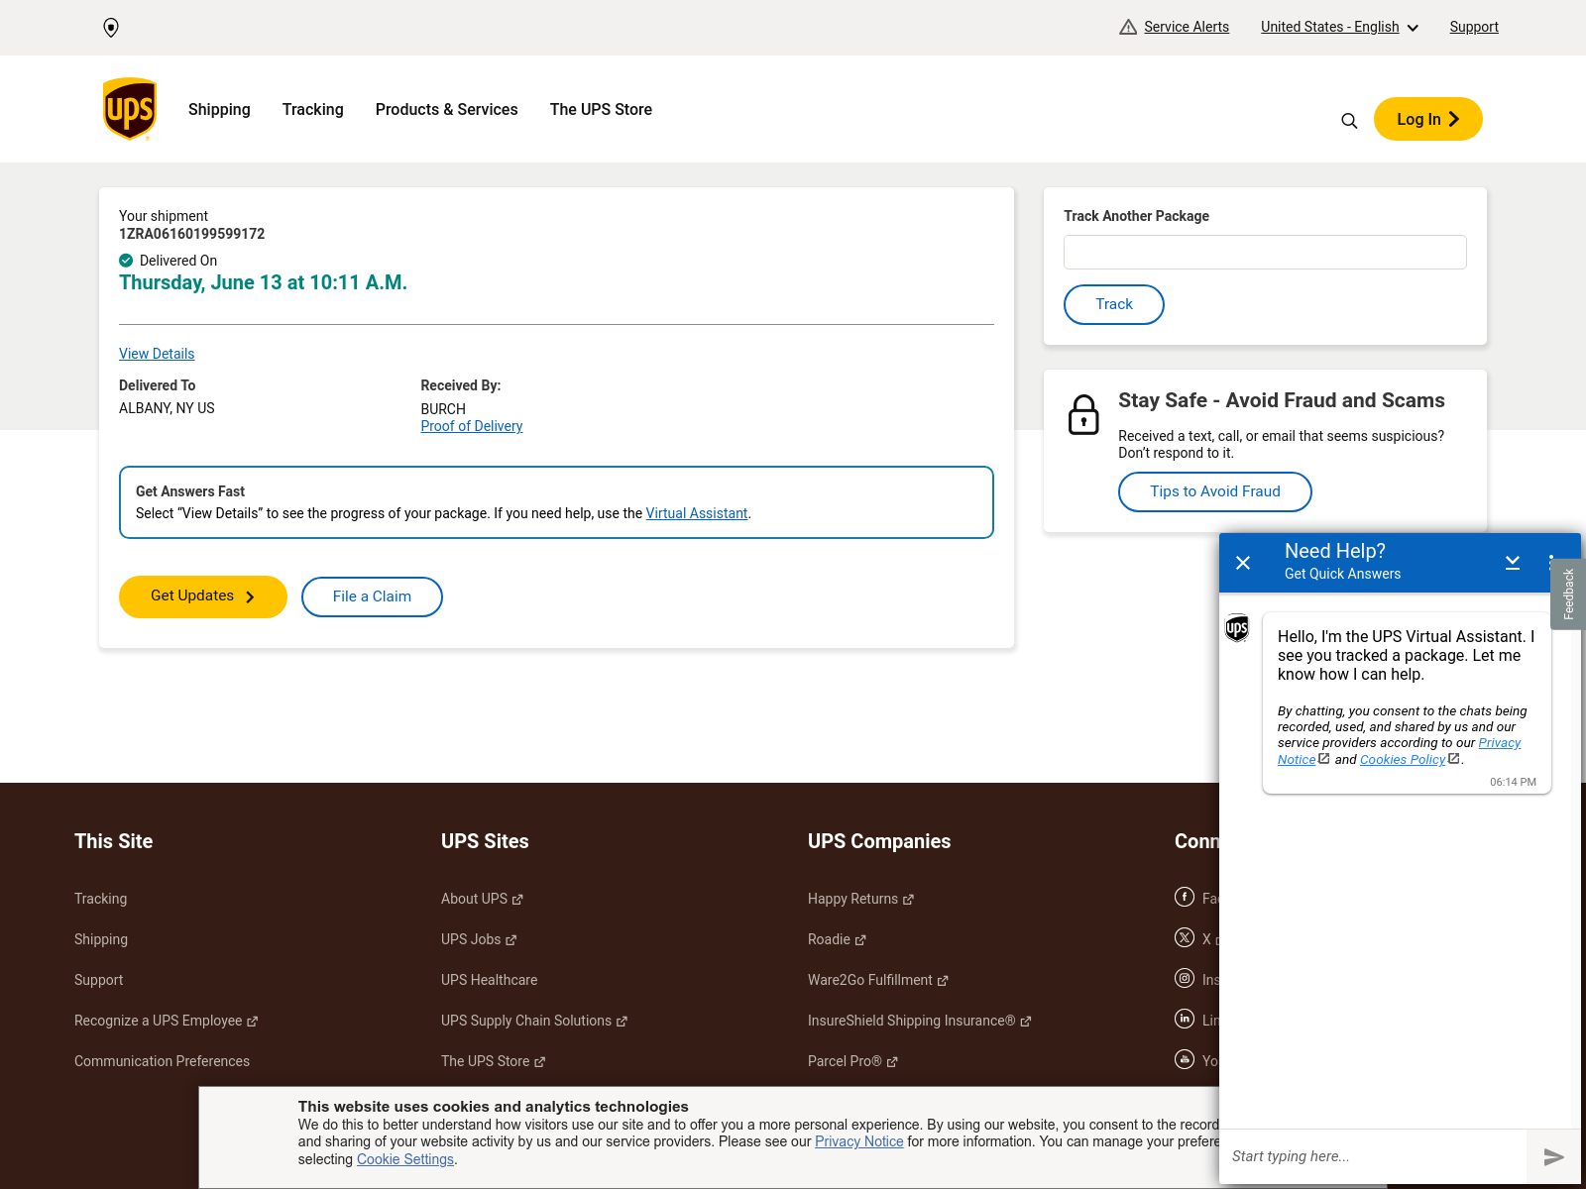Viewport: 1586px width, 1189px height.
Task: Open The UPS Store menu
Action: tap(601, 109)
